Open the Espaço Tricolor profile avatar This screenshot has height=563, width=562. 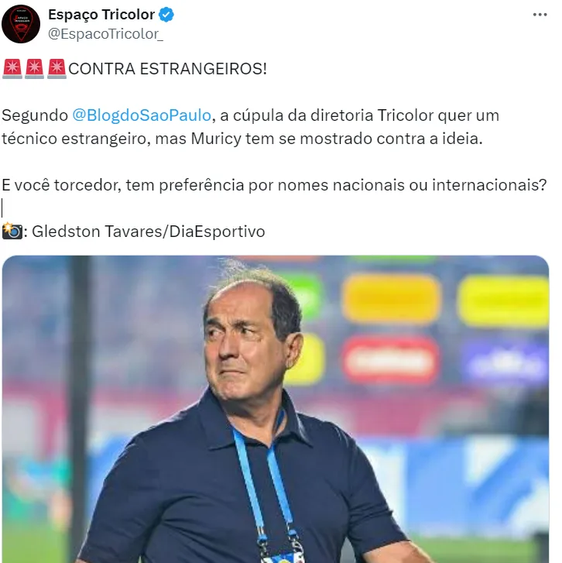tap(21, 24)
